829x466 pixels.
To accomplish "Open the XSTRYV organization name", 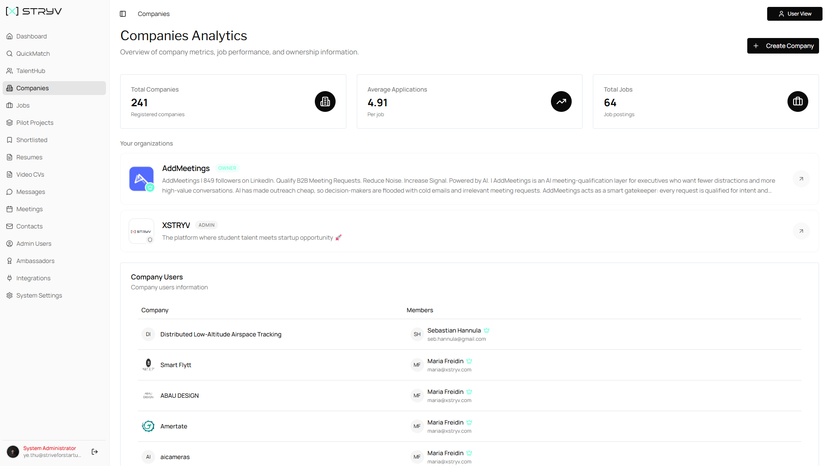I will point(176,225).
